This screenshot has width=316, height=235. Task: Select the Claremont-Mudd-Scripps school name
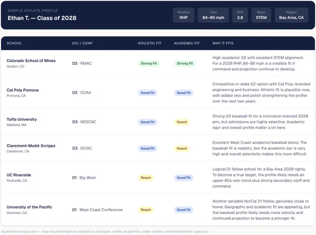point(31,146)
